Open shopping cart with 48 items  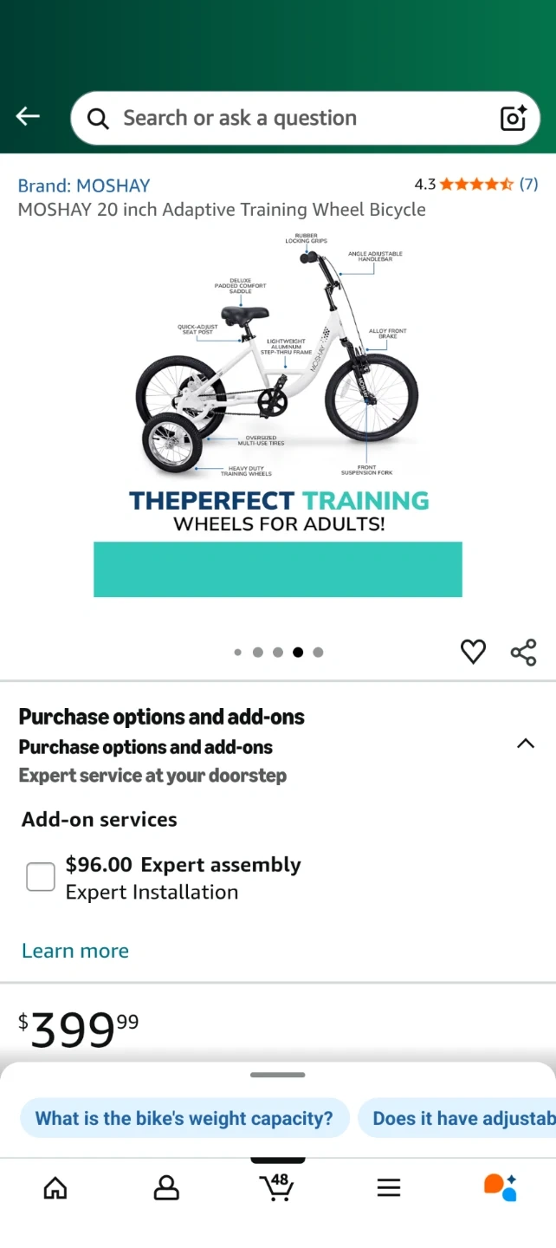point(277,1186)
